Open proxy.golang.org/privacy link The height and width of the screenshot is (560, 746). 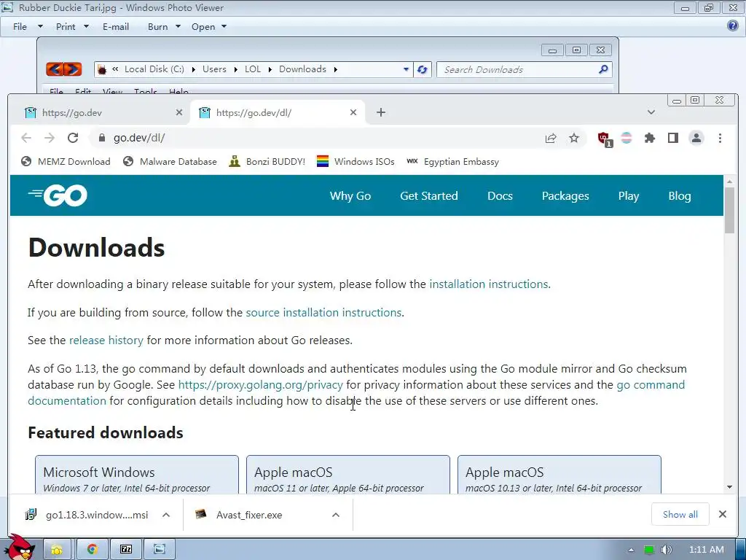pyautogui.click(x=260, y=385)
